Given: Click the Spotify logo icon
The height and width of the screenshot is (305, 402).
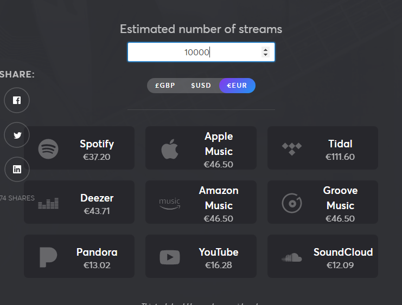Looking at the screenshot, I should tap(48, 149).
